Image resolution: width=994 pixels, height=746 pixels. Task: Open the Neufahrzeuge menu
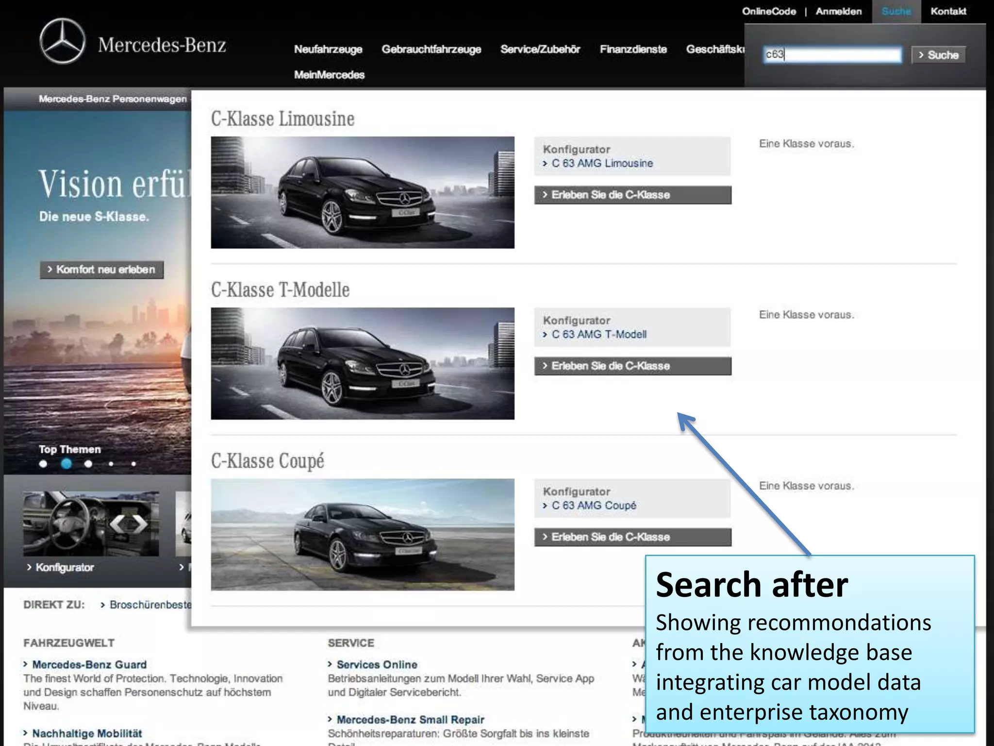(328, 50)
